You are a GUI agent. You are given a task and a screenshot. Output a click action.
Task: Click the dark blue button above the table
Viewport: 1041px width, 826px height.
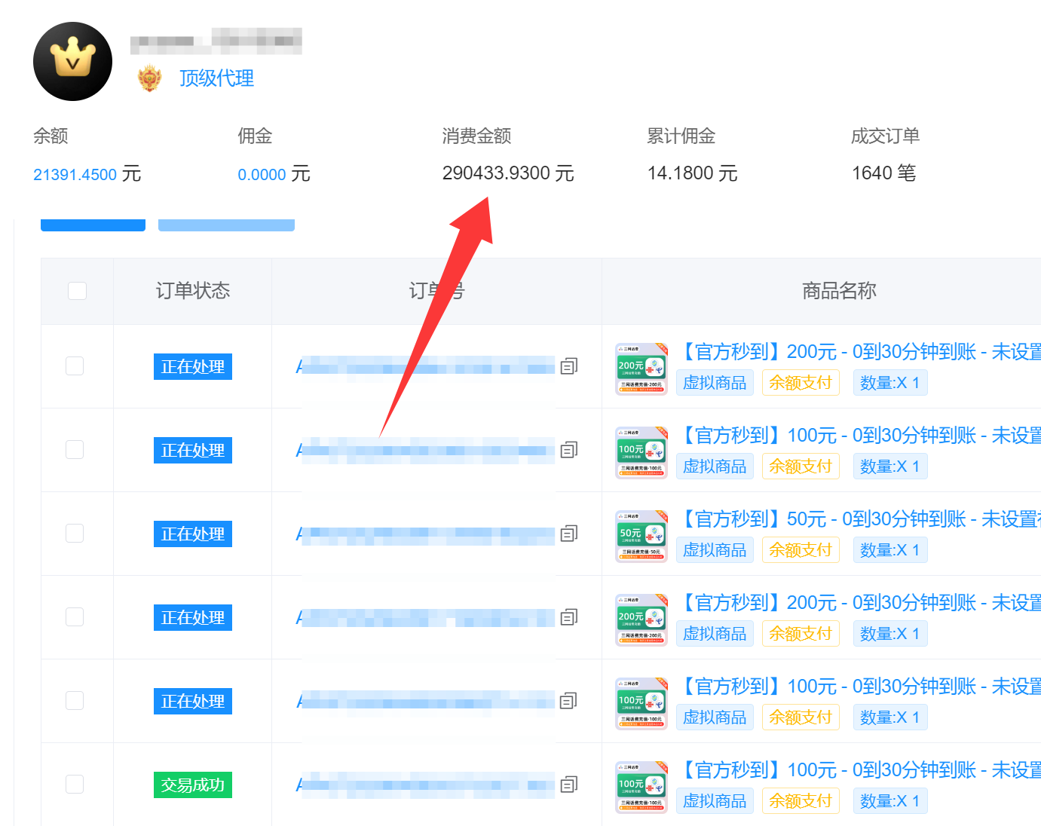[x=93, y=225]
